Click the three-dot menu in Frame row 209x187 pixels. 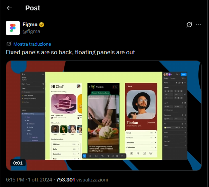[185, 83]
